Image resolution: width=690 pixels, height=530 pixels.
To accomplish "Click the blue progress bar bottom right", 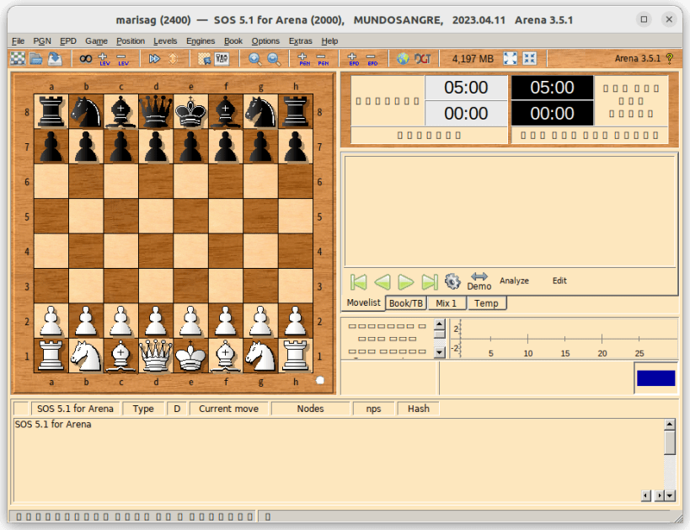I will (x=656, y=378).
